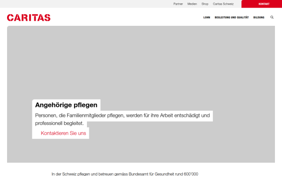Open the Bildung menu item
Screen dimensions: 282x176
coord(259,17)
